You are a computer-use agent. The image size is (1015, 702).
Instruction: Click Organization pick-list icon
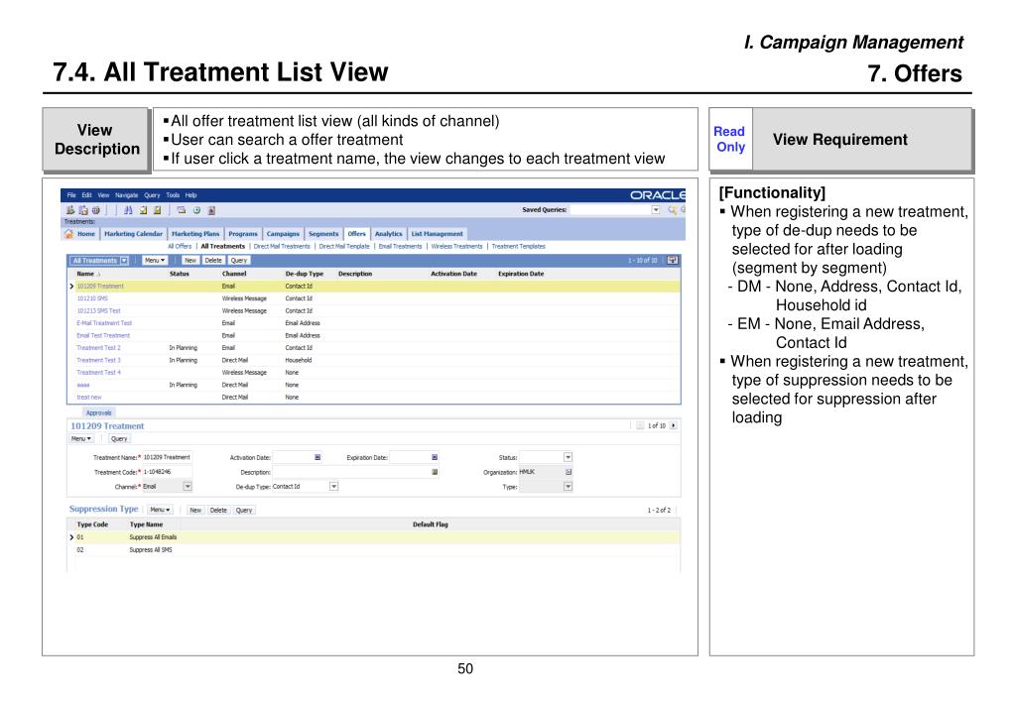click(569, 472)
